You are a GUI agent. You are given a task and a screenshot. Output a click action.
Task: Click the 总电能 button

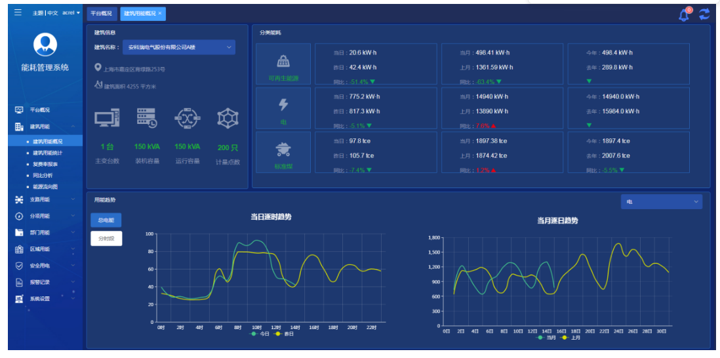point(106,220)
